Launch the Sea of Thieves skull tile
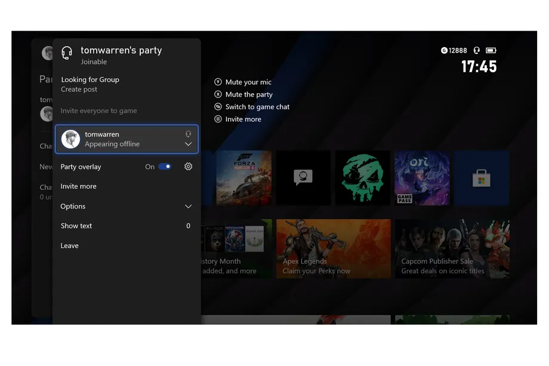The image size is (549, 366). pyautogui.click(x=363, y=178)
